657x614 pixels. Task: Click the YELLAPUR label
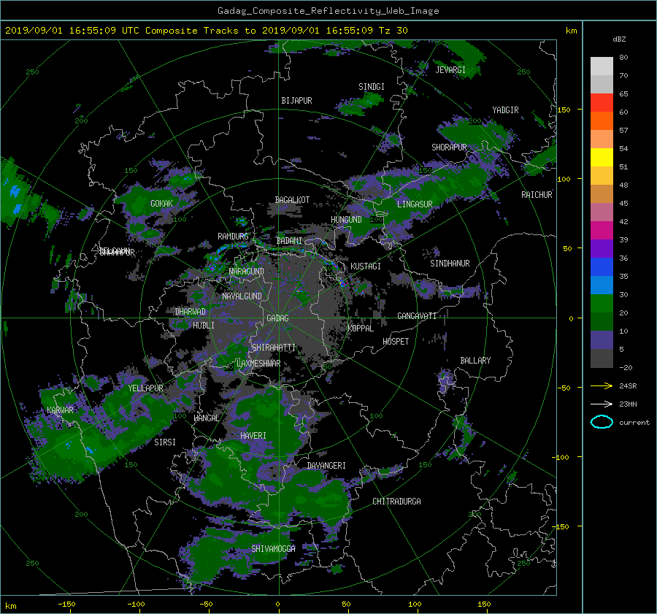tap(145, 388)
